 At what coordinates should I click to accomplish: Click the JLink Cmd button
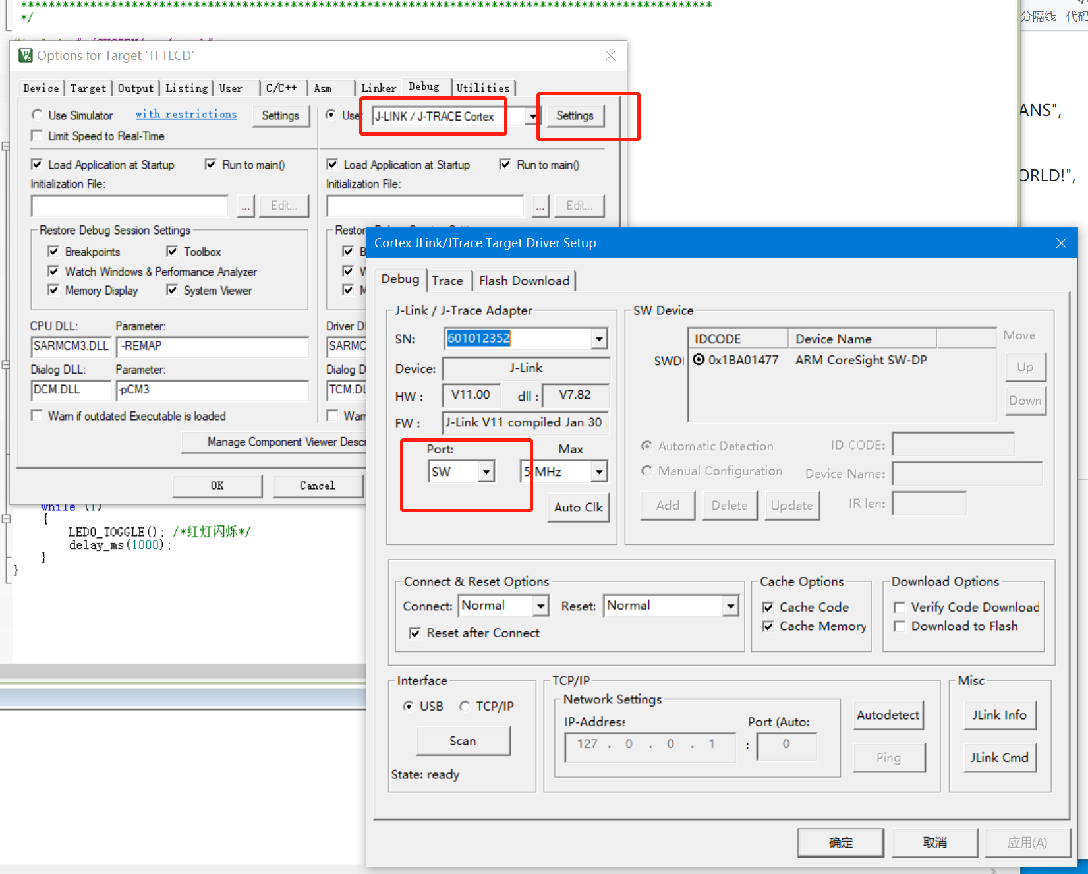pyautogui.click(x=999, y=758)
